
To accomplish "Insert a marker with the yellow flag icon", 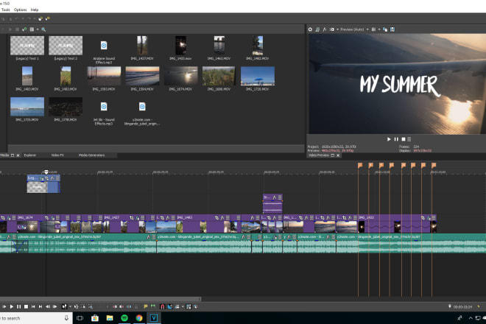I will click(146, 306).
